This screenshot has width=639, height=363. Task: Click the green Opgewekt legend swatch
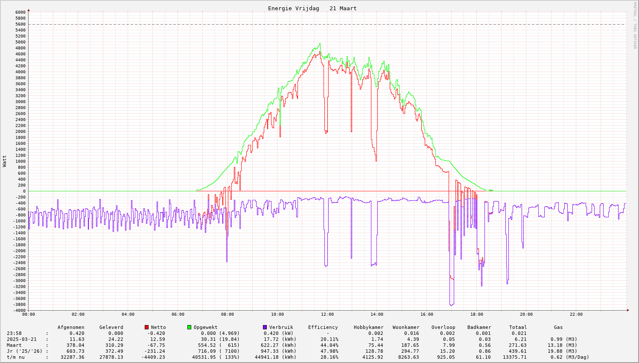[x=189, y=327]
